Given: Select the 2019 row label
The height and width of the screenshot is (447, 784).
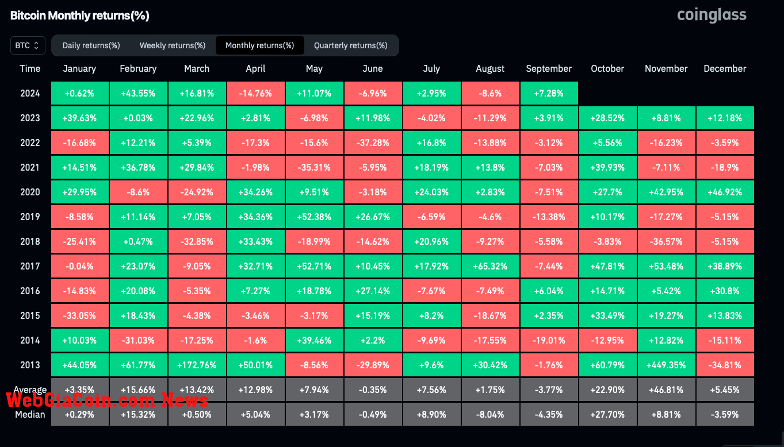Looking at the screenshot, I should [30, 217].
